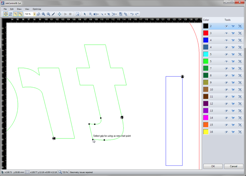Open the Optimize menu

pos(37,9)
